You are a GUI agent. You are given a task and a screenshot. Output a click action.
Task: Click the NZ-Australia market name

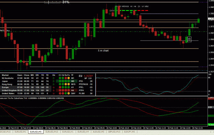coord(8,78)
